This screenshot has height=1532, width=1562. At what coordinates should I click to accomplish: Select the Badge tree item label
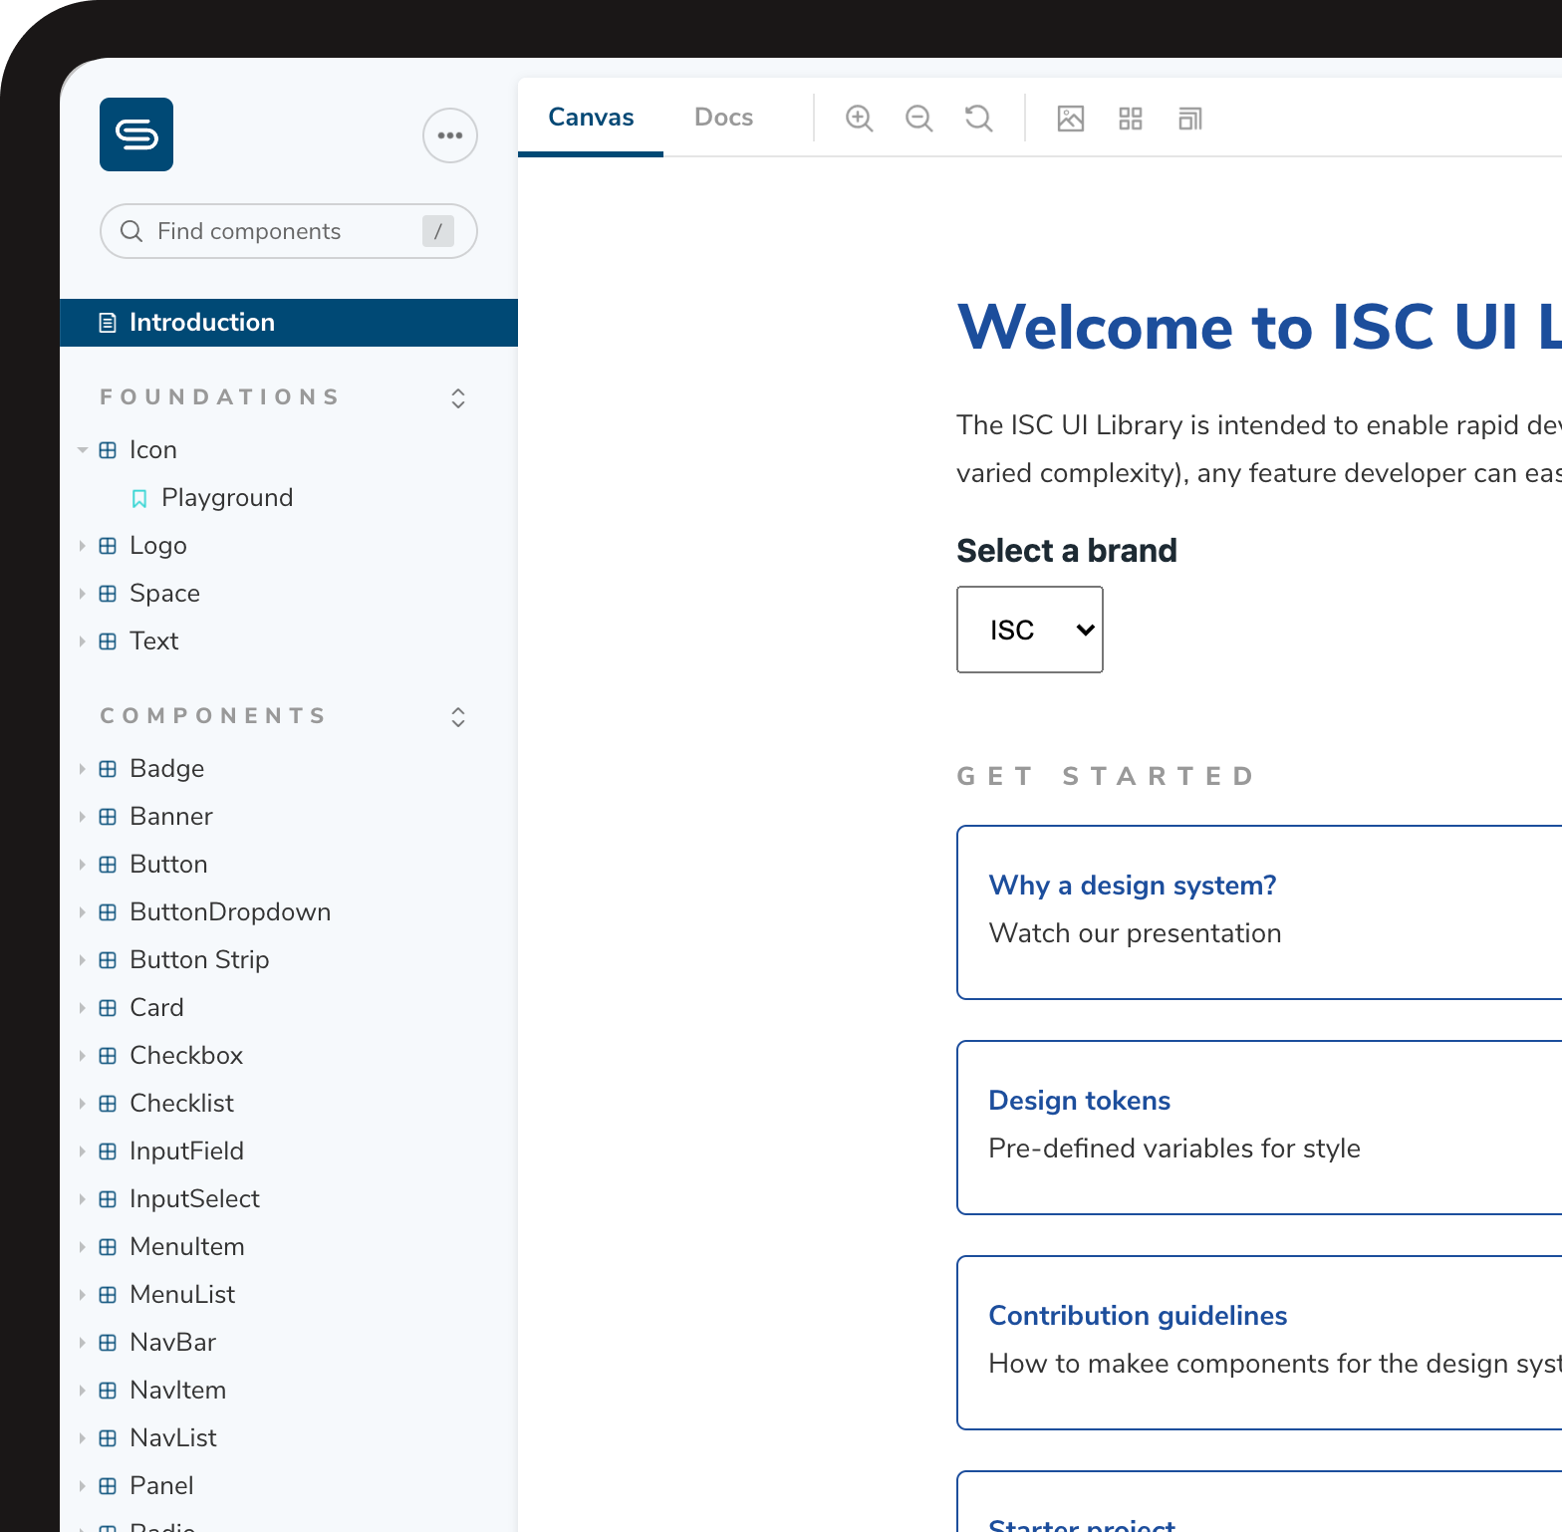(x=167, y=769)
